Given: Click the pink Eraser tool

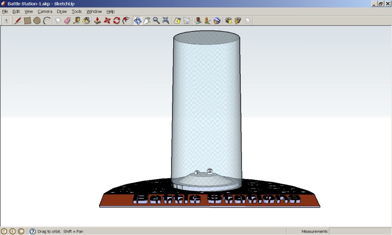Looking at the screenshot, I should 67,21.
